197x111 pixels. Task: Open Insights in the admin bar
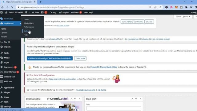pyautogui.click(x=64, y=12)
